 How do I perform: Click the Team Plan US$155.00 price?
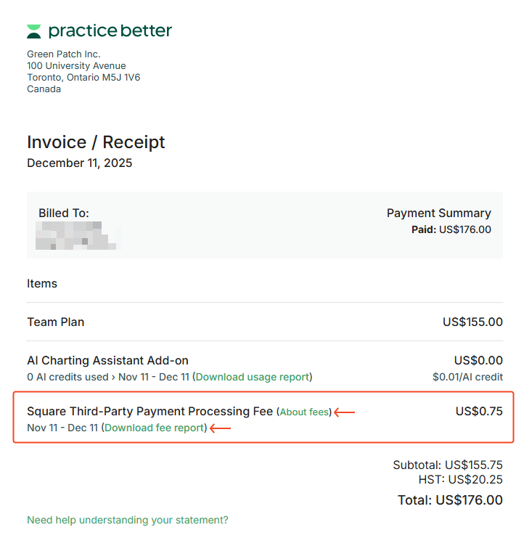472,322
